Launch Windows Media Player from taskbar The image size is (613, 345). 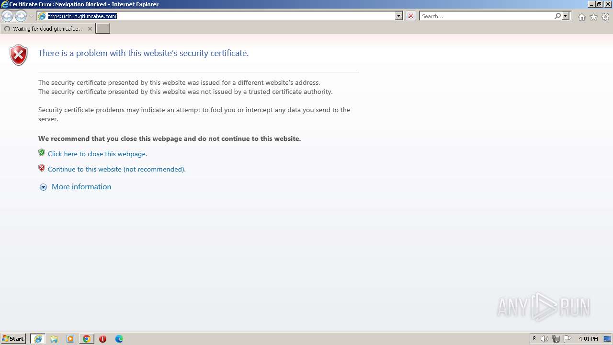(70, 339)
